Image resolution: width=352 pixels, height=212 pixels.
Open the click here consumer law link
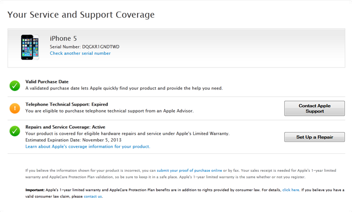[x=291, y=190]
